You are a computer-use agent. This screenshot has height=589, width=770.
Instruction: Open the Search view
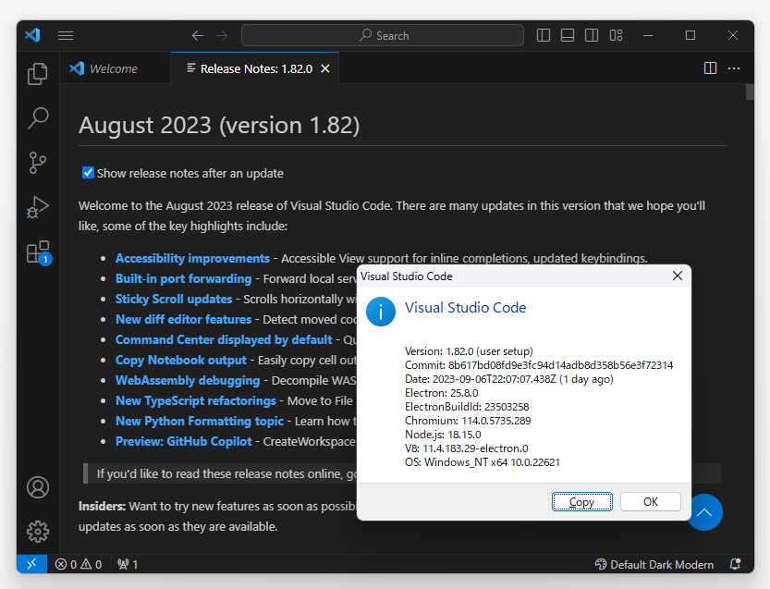37,118
